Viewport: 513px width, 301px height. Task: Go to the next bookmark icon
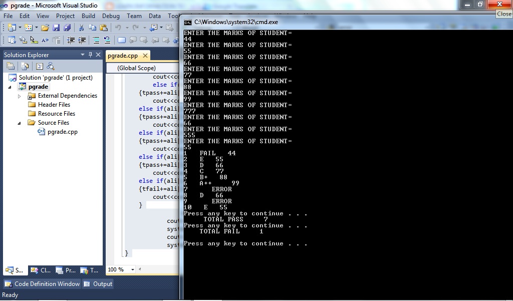(x=144, y=40)
